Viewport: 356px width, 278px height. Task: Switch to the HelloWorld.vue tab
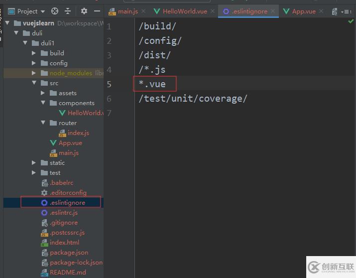(183, 11)
